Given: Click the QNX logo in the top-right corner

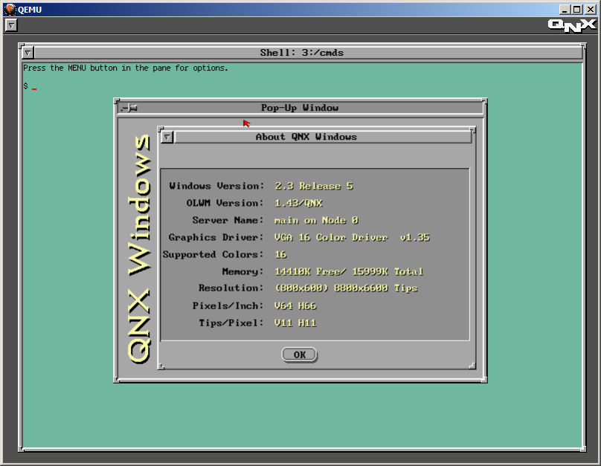Looking at the screenshot, I should click(x=571, y=25).
